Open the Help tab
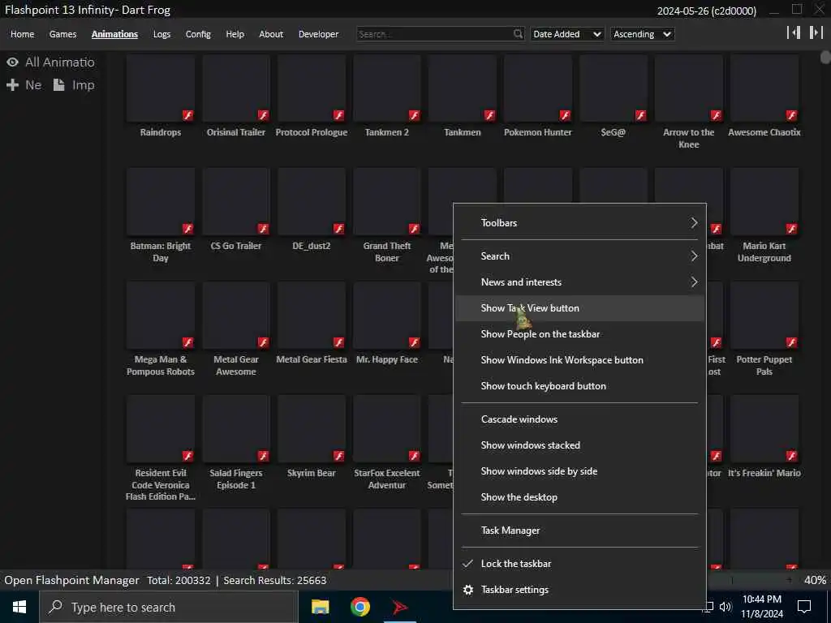The width and height of the screenshot is (831, 623). pos(235,34)
